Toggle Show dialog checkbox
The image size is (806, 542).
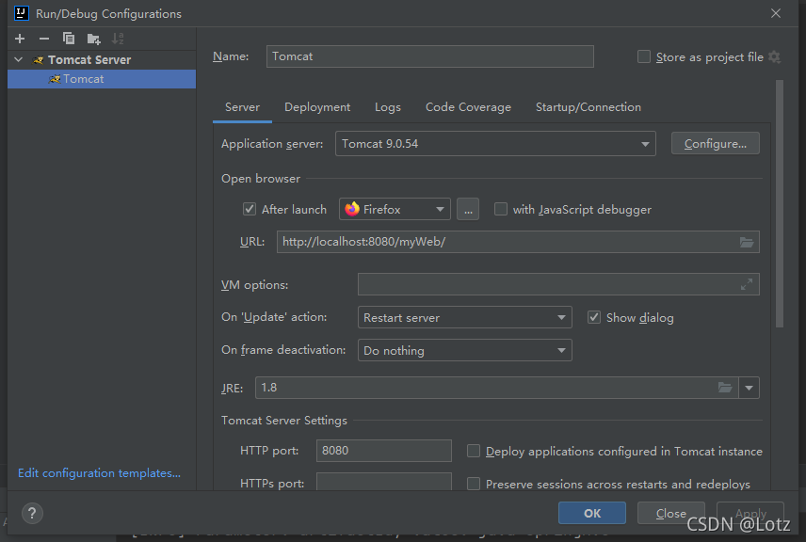click(x=594, y=317)
